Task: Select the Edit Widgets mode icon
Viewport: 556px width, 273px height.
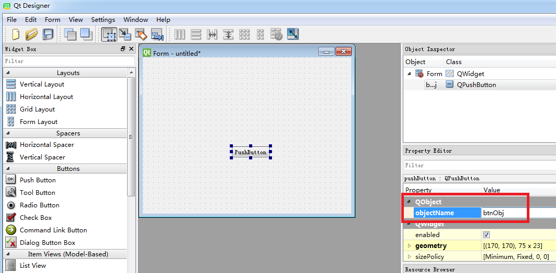Action: [x=109, y=34]
